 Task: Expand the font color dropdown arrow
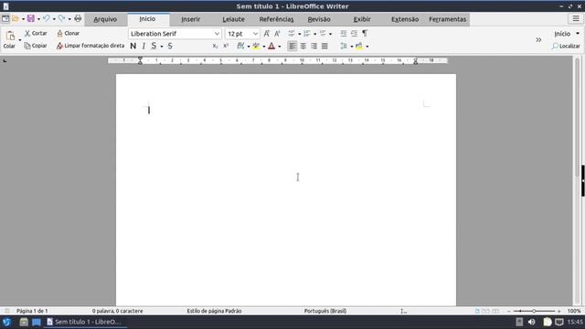(280, 47)
